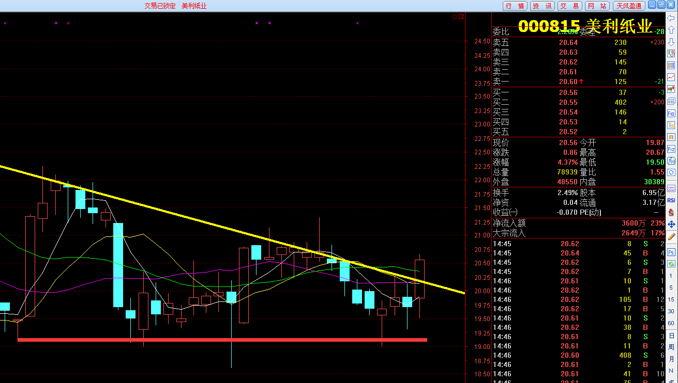Open the red and blue wavy lines icon
Image resolution: width=678 pixels, height=383 pixels.
(671, 188)
